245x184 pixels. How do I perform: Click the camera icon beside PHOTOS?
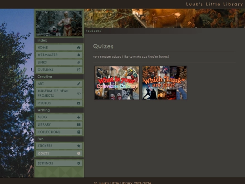tap(78, 103)
